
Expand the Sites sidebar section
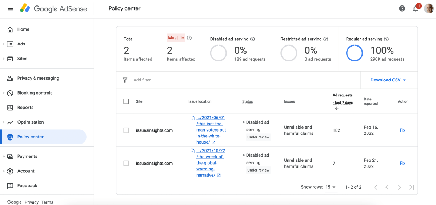pyautogui.click(x=4, y=59)
